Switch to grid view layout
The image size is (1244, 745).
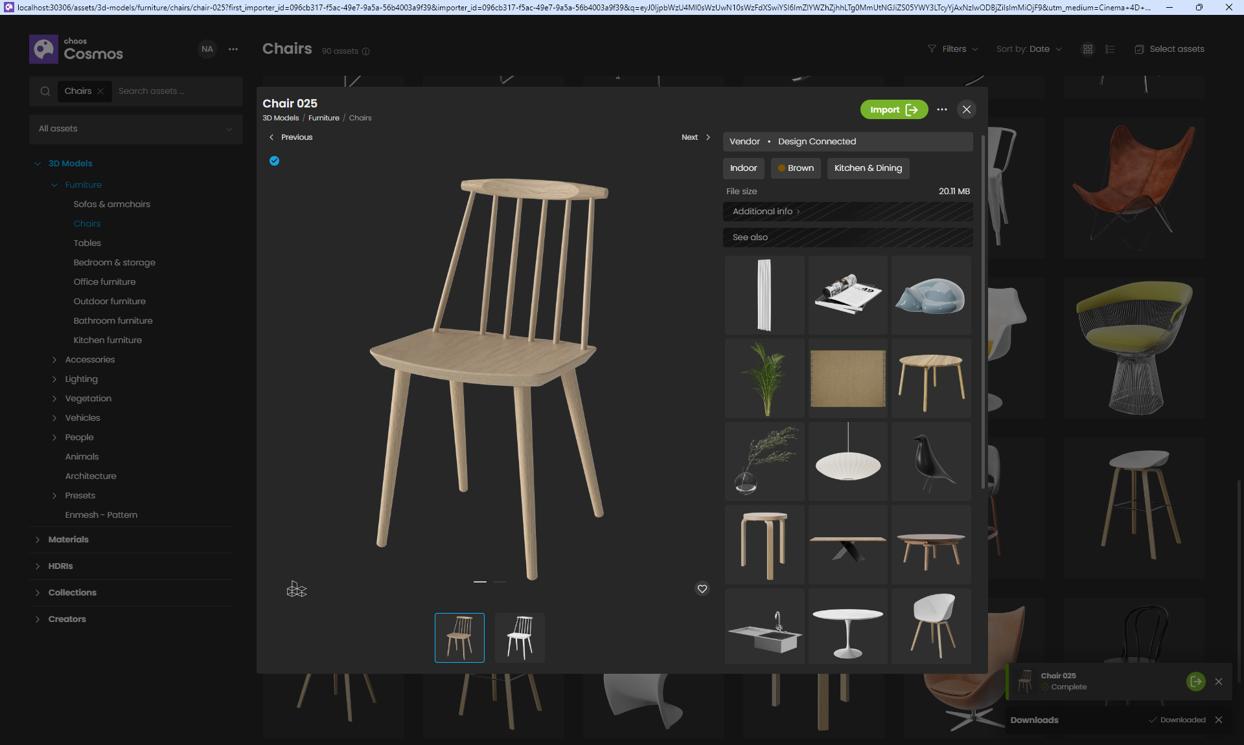[1088, 49]
